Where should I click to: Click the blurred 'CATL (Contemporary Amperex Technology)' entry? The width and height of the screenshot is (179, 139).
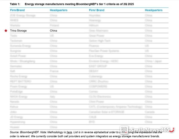116,107
